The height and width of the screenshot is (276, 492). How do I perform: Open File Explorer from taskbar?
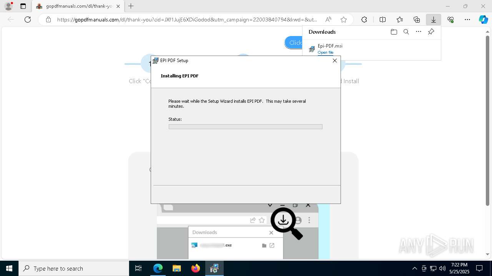coord(176,268)
